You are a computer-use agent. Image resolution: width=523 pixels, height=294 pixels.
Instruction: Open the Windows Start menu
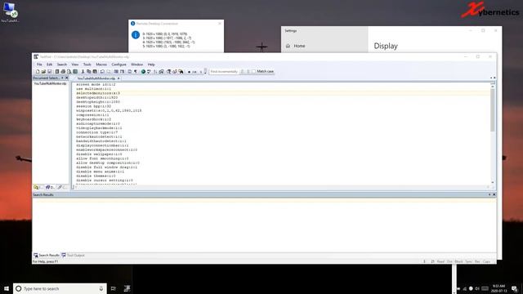click(x=7, y=288)
